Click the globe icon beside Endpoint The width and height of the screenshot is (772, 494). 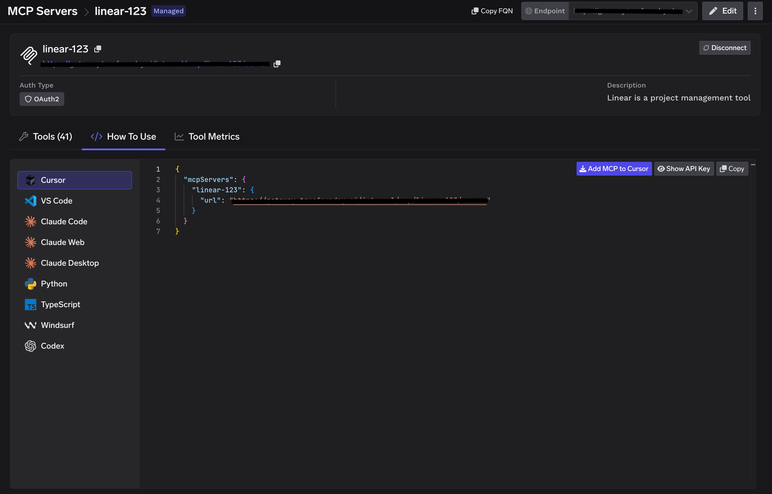click(x=528, y=11)
